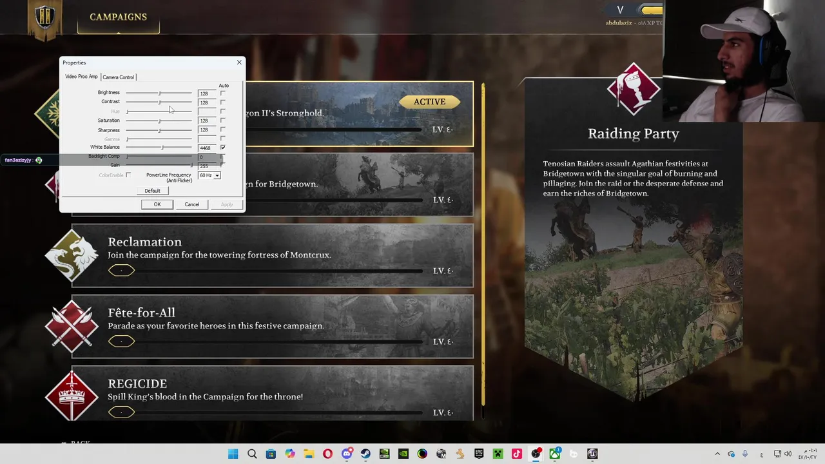This screenshot has height=464, width=825.
Task: Launch Opera browser from the taskbar
Action: pyautogui.click(x=327, y=454)
